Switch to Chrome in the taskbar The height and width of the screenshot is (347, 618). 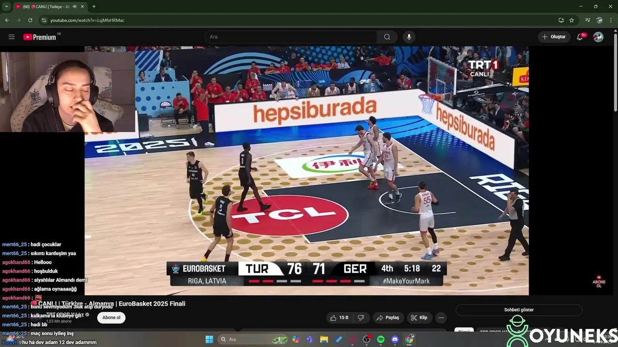click(409, 339)
